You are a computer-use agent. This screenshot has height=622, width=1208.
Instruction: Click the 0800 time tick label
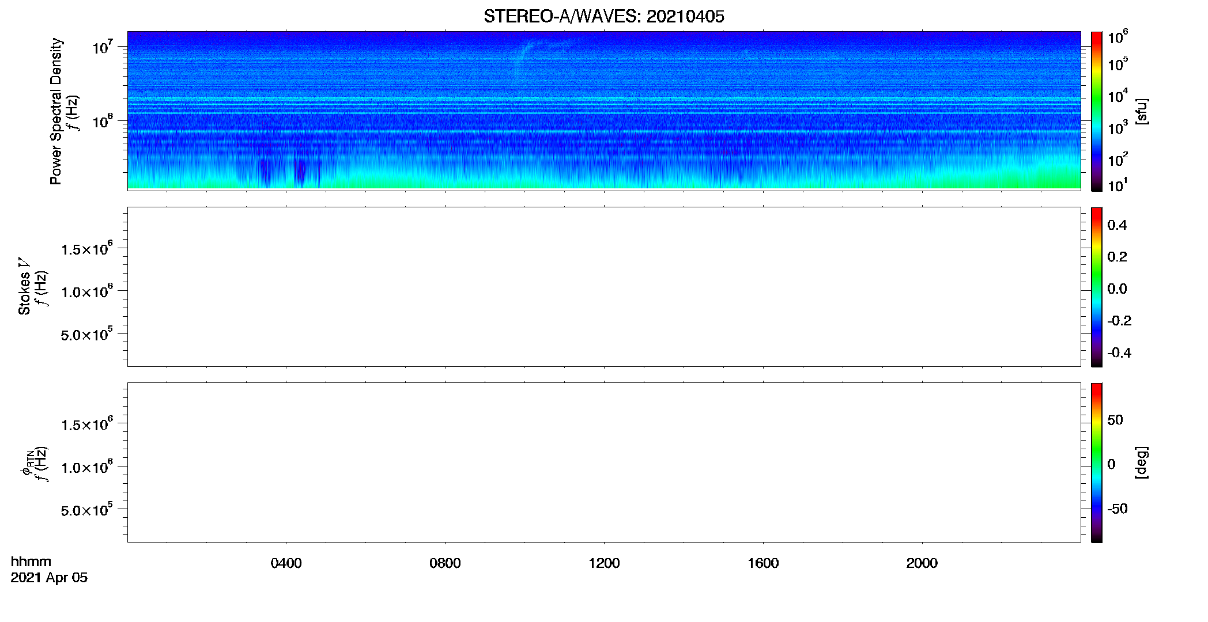(x=445, y=563)
